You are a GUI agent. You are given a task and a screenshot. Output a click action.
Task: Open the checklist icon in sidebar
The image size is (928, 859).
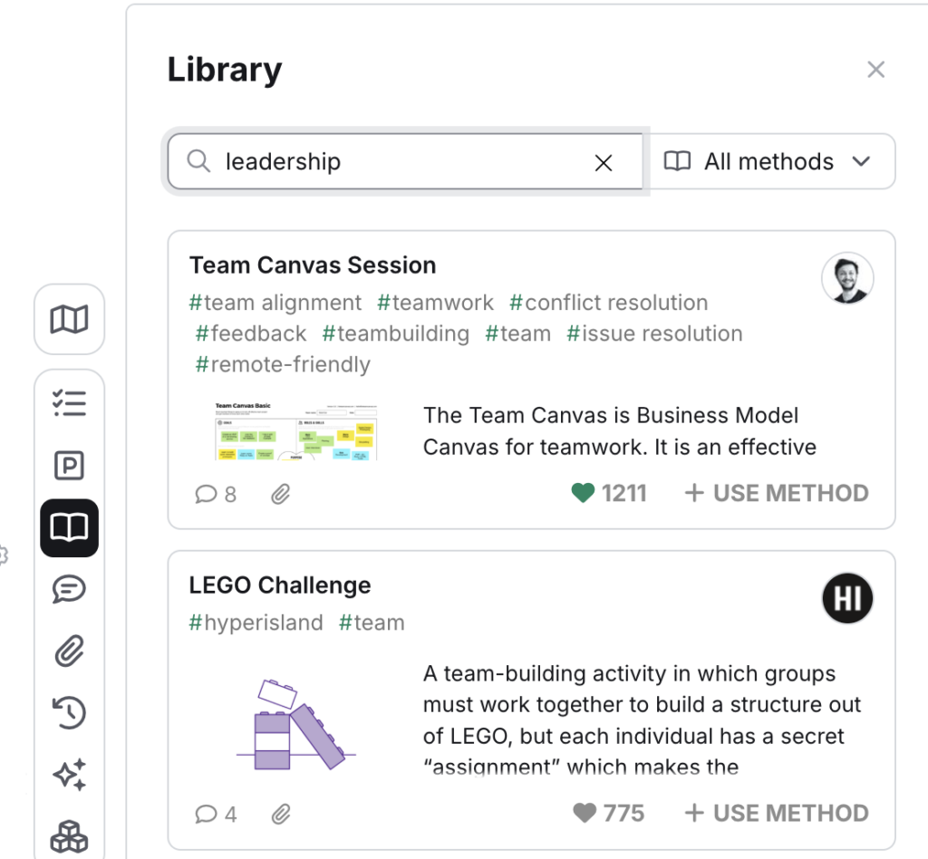click(69, 403)
